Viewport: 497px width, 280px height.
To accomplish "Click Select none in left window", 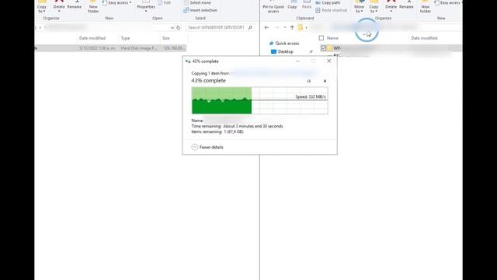I will pyautogui.click(x=197, y=2).
